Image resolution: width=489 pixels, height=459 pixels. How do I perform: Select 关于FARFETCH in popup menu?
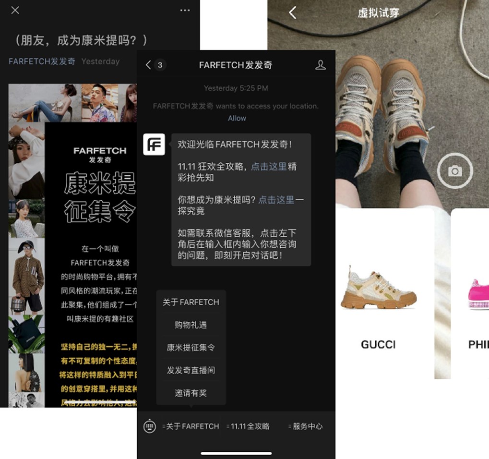pos(191,302)
